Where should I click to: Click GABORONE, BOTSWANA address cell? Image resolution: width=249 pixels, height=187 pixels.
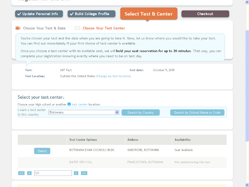[143, 150]
